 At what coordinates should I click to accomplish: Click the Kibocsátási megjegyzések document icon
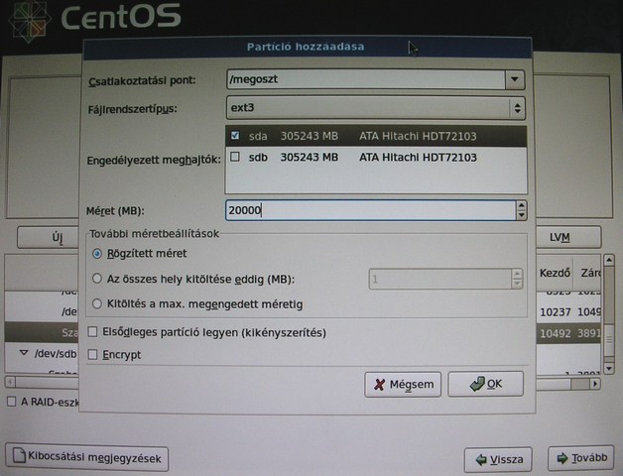pyautogui.click(x=19, y=458)
